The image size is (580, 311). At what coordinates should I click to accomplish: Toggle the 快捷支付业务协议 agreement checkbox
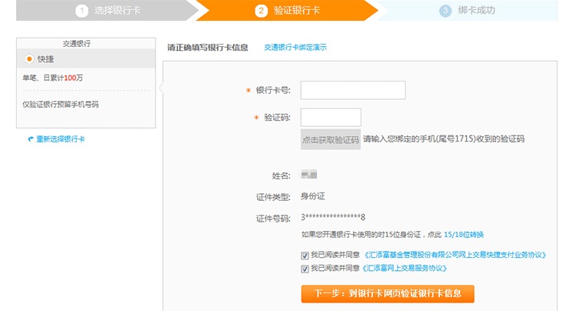(305, 255)
